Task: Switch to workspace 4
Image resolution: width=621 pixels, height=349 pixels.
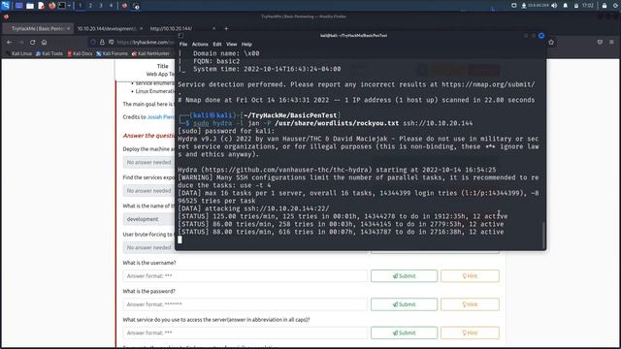Action: pos(111,6)
